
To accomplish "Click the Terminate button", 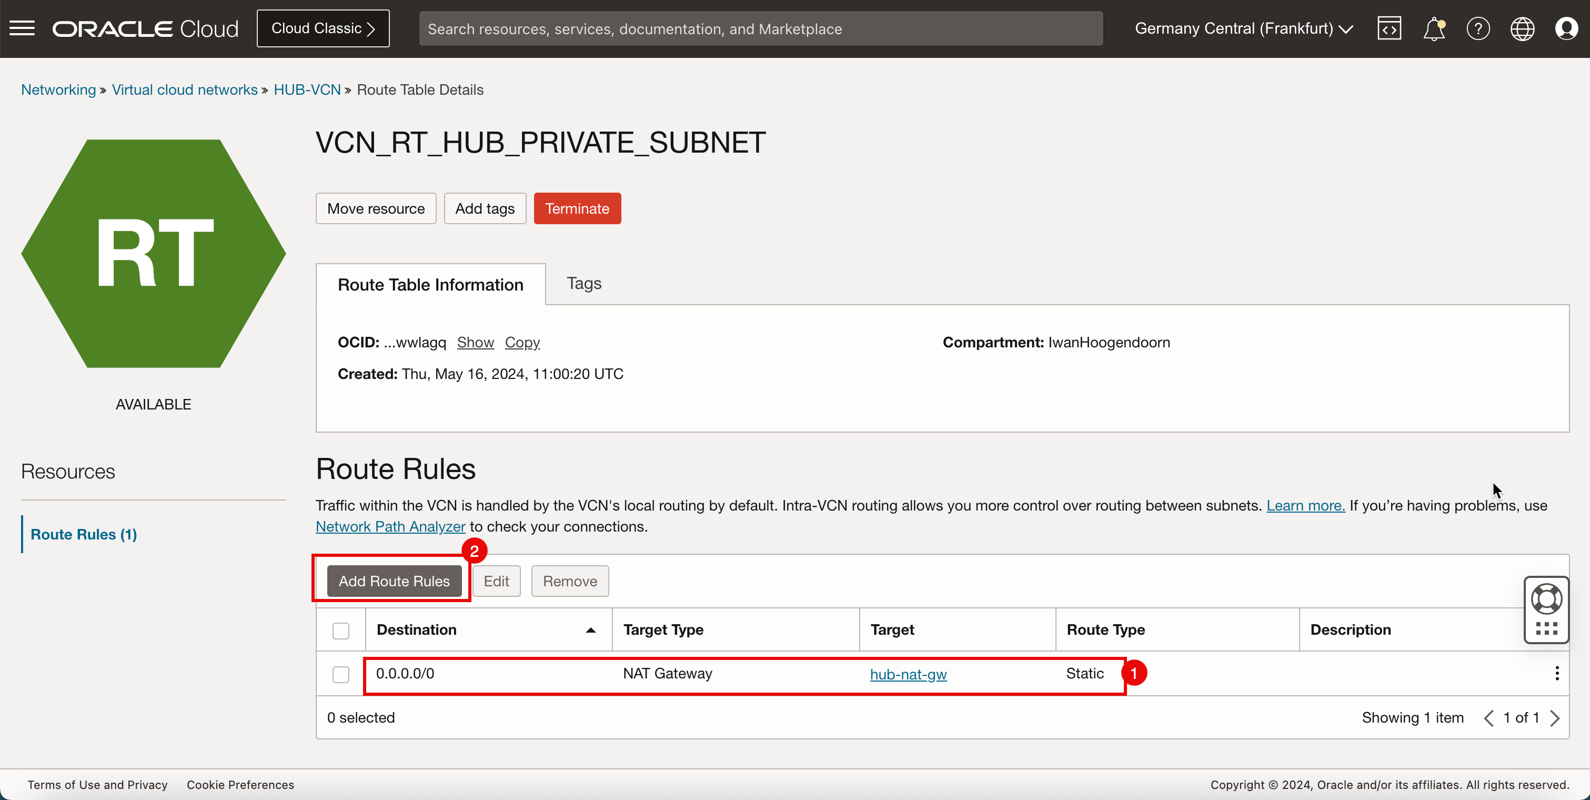I will (576, 208).
